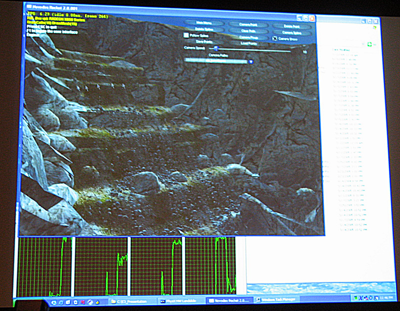
Task: Click the green Go icon in Explorer
Action: (369, 44)
